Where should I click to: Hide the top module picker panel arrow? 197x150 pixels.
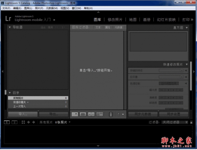(x=98, y=12)
